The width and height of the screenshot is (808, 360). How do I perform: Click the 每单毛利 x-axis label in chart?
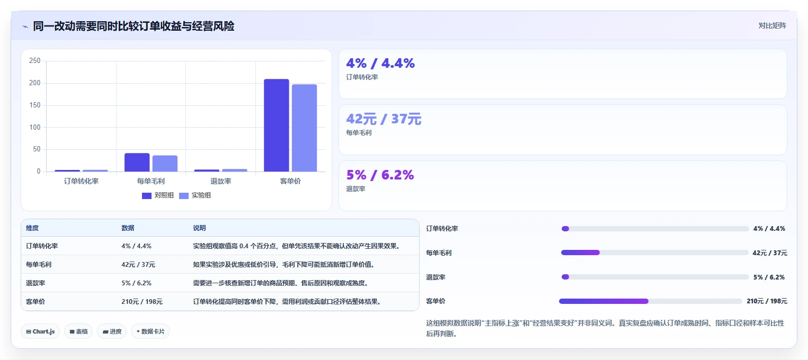click(151, 181)
